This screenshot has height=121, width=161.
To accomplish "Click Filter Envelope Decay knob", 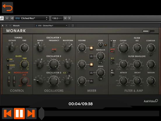I will coord(137,64).
